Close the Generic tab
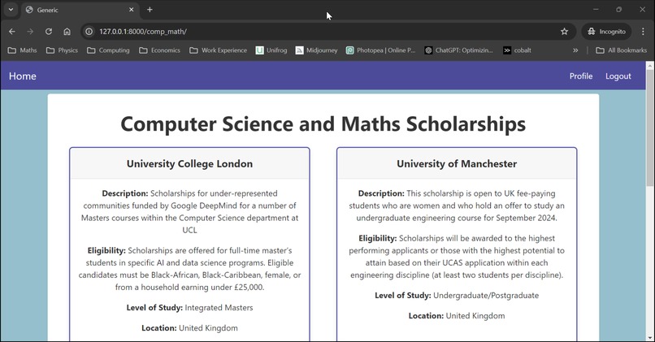Image resolution: width=655 pixels, height=342 pixels. [131, 10]
